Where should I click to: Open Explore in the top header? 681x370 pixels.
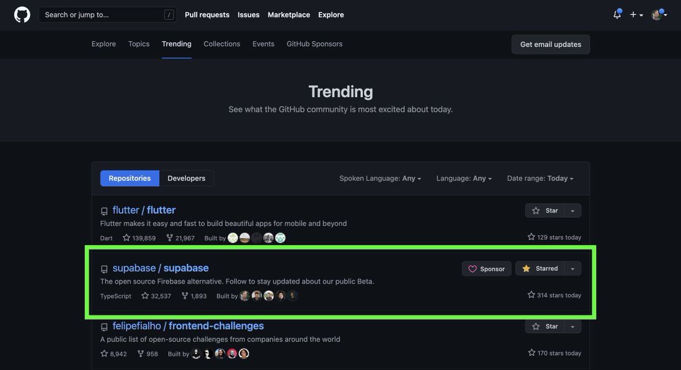331,15
